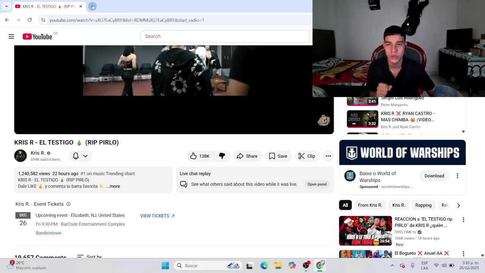Show hidden system tray icons
Screen dimensions: 485x273
click(392, 265)
